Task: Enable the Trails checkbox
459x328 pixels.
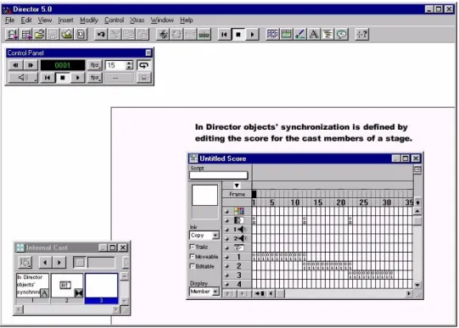Action: 192,247
